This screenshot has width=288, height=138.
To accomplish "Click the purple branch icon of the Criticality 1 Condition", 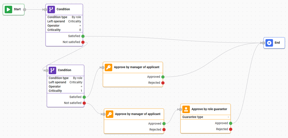I will point(52,70).
